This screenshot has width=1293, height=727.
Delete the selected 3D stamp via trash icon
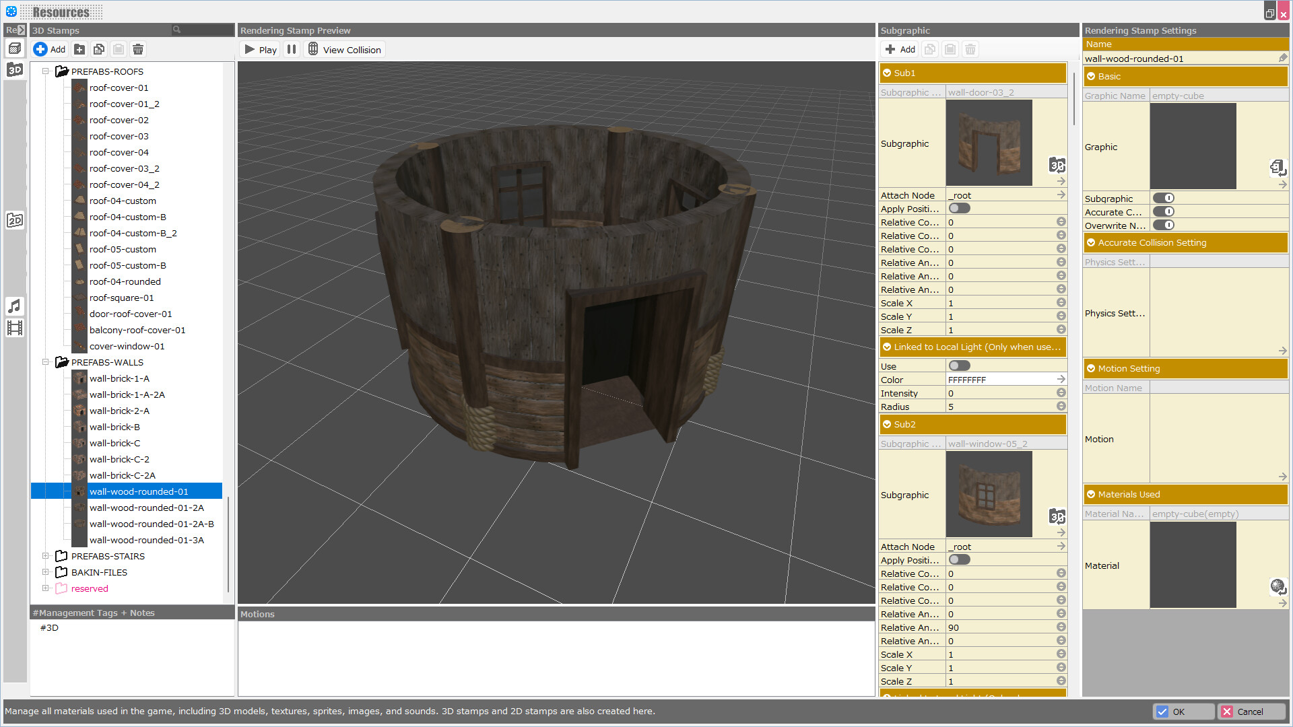click(137, 48)
